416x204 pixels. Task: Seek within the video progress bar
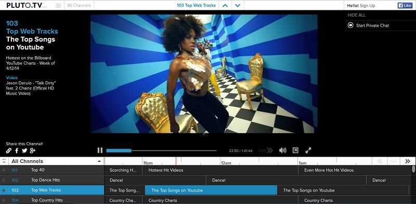tap(161, 150)
